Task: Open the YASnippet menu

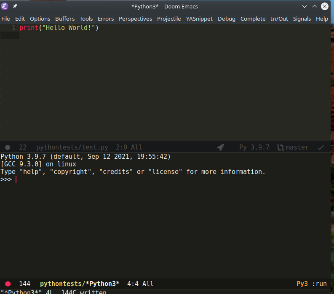Action: coord(199,19)
